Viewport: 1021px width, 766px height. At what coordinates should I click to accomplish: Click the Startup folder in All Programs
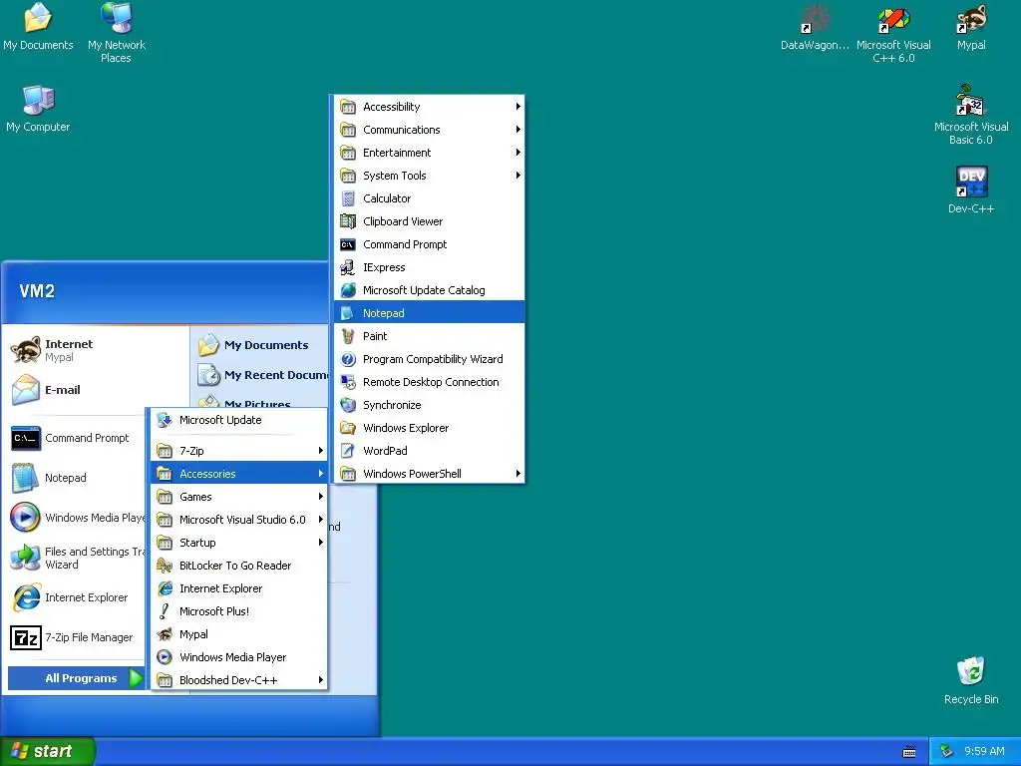239,543
